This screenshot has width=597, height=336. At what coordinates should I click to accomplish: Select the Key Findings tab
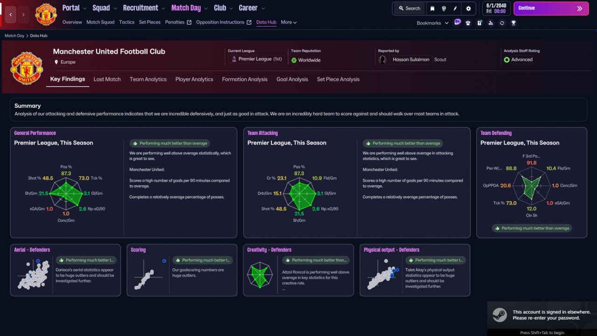(68, 79)
